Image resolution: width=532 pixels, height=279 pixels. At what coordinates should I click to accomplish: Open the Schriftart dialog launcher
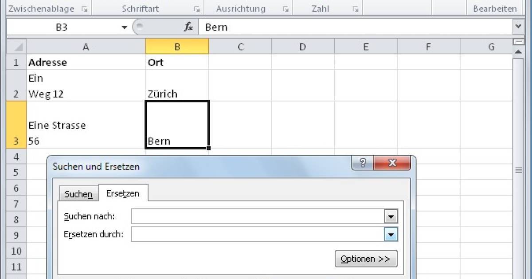click(196, 9)
